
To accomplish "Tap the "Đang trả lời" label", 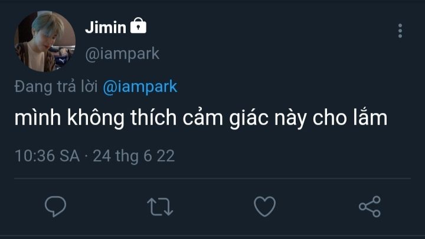I will (x=56, y=87).
